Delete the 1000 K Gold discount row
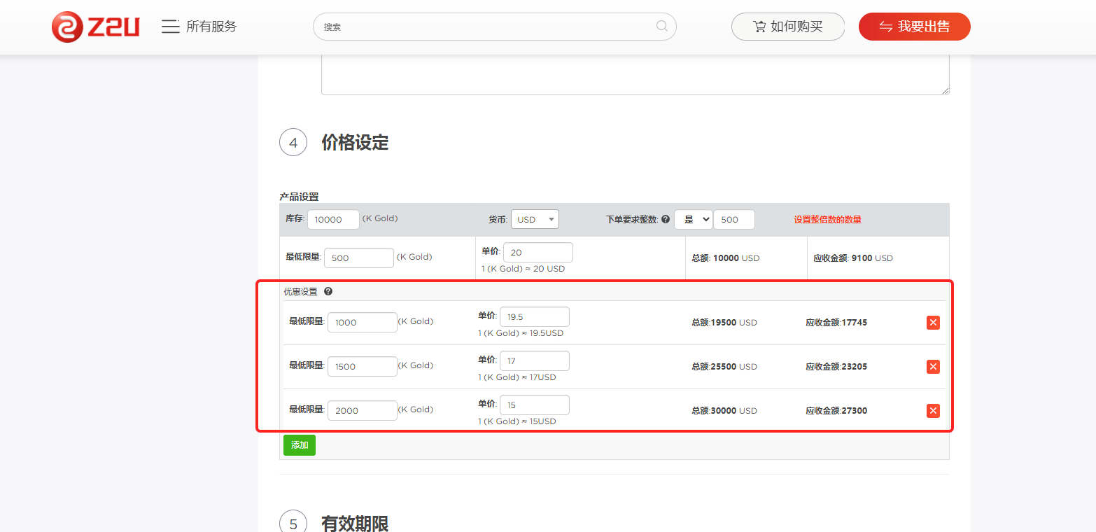Viewport: 1096px width, 532px height. 932,323
